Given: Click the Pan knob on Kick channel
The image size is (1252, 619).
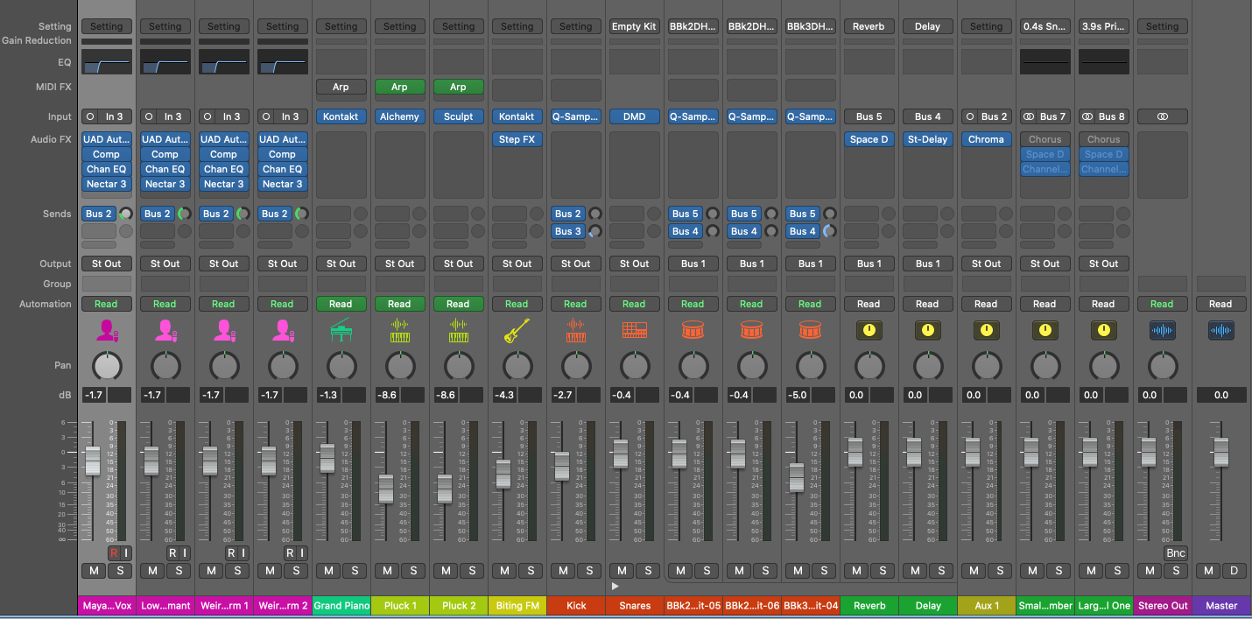Looking at the screenshot, I should tap(575, 366).
